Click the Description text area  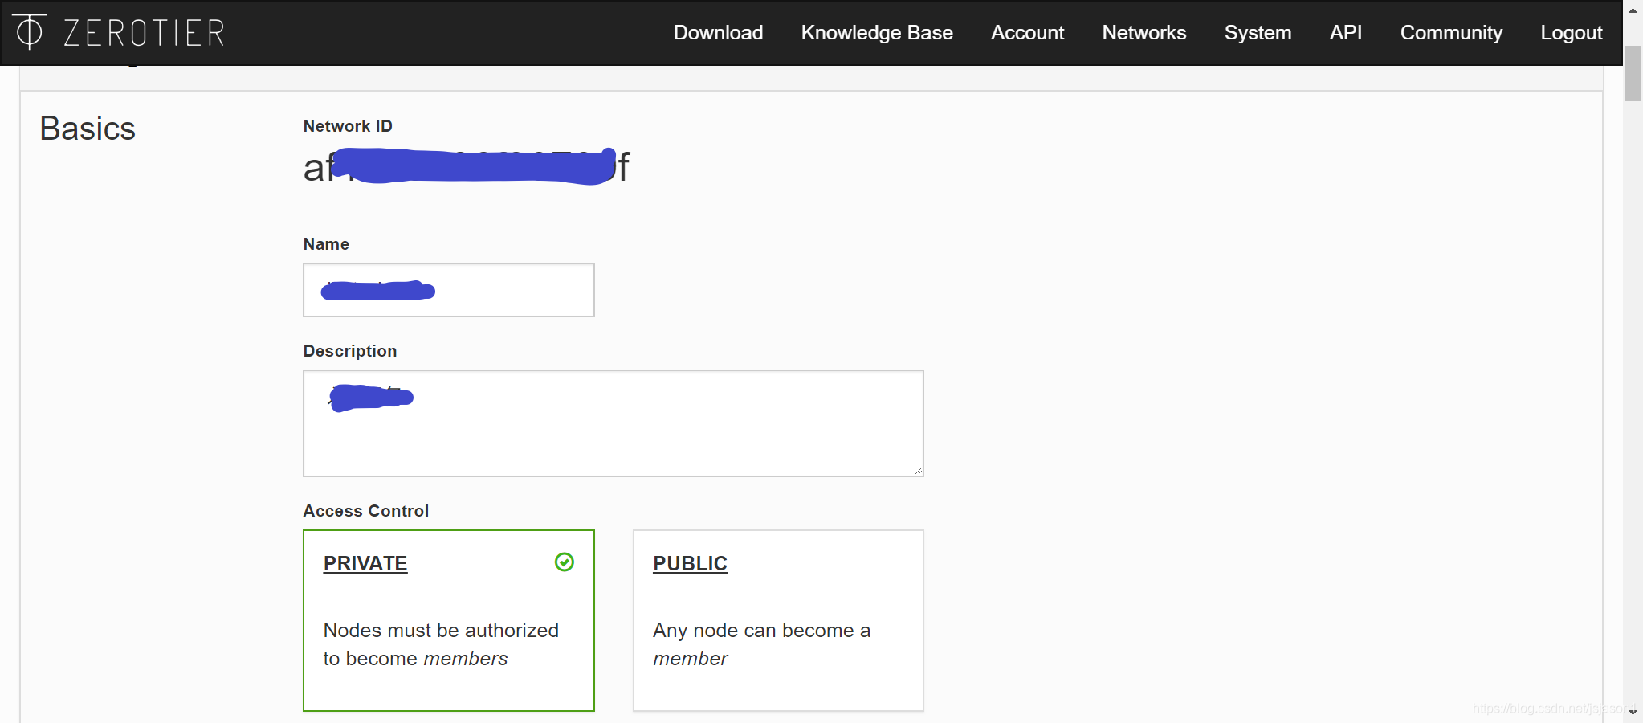[x=614, y=423]
